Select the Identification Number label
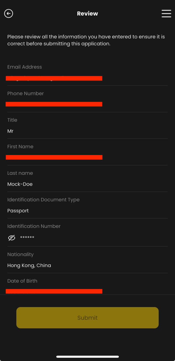Image resolution: width=175 pixels, height=361 pixels. [34, 226]
